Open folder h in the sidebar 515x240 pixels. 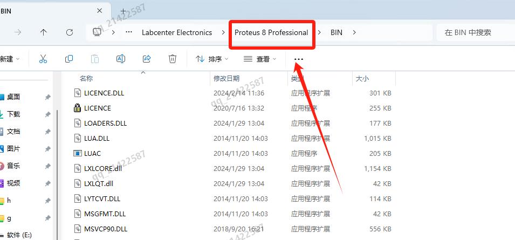9,201
